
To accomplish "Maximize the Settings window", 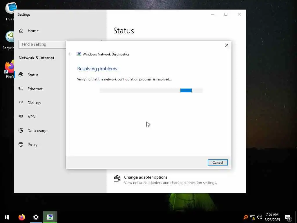I will 226,15.
